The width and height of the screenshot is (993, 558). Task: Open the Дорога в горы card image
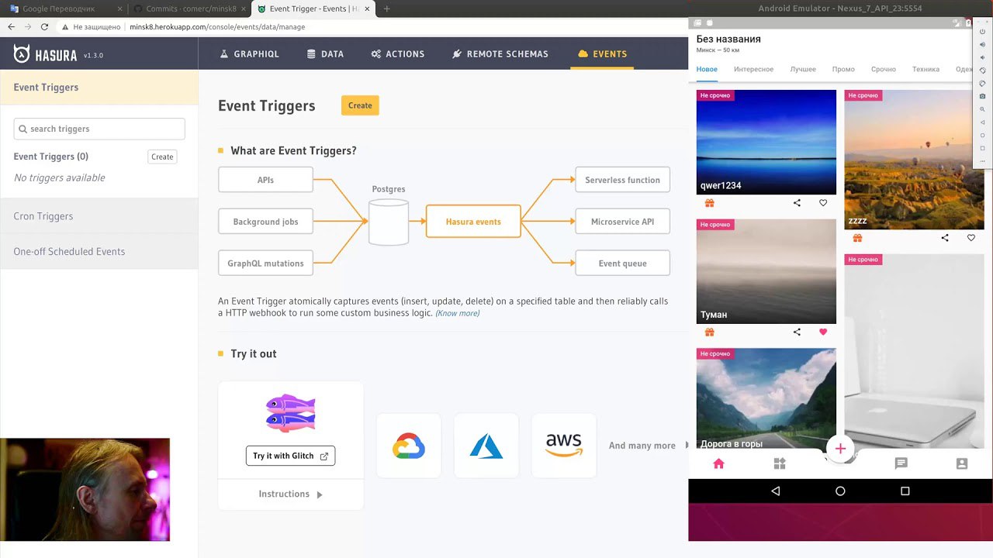coord(766,398)
